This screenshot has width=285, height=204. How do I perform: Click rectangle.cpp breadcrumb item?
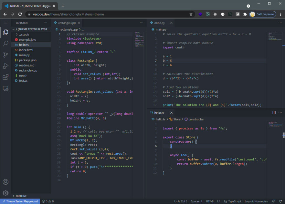pyautogui.click(x=67, y=29)
